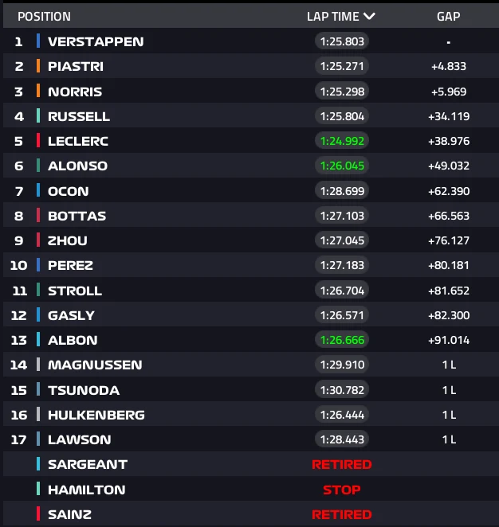499x527 pixels.
Task: Click Russell's 1:25.804 lap time pill
Action: tap(342, 116)
